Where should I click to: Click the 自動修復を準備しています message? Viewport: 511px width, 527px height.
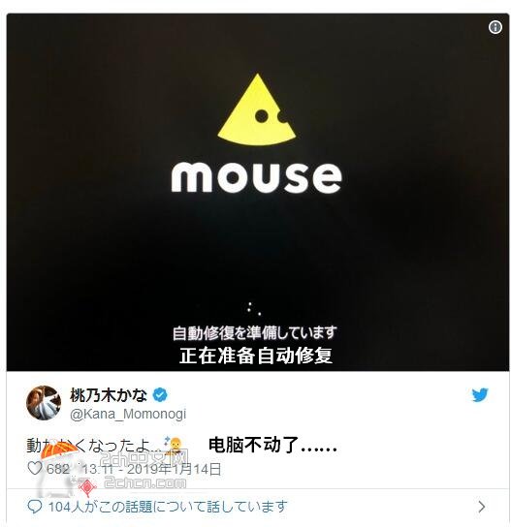tap(255, 332)
